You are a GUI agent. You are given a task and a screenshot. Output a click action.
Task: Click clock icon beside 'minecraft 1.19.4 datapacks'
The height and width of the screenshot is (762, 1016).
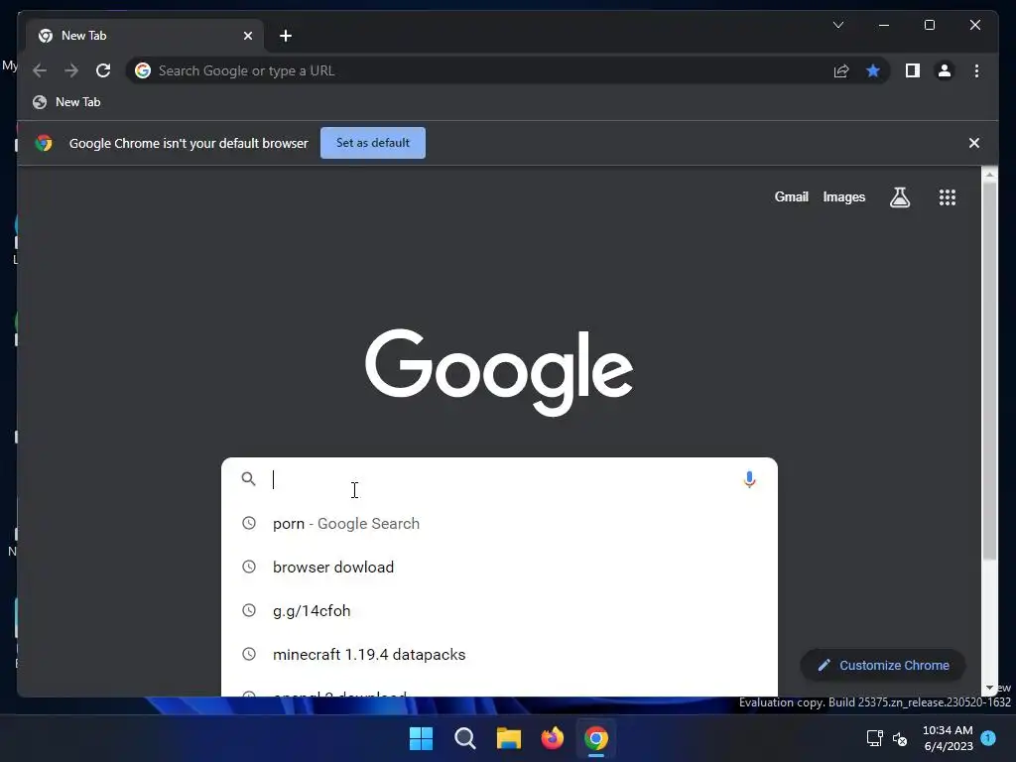point(249,654)
